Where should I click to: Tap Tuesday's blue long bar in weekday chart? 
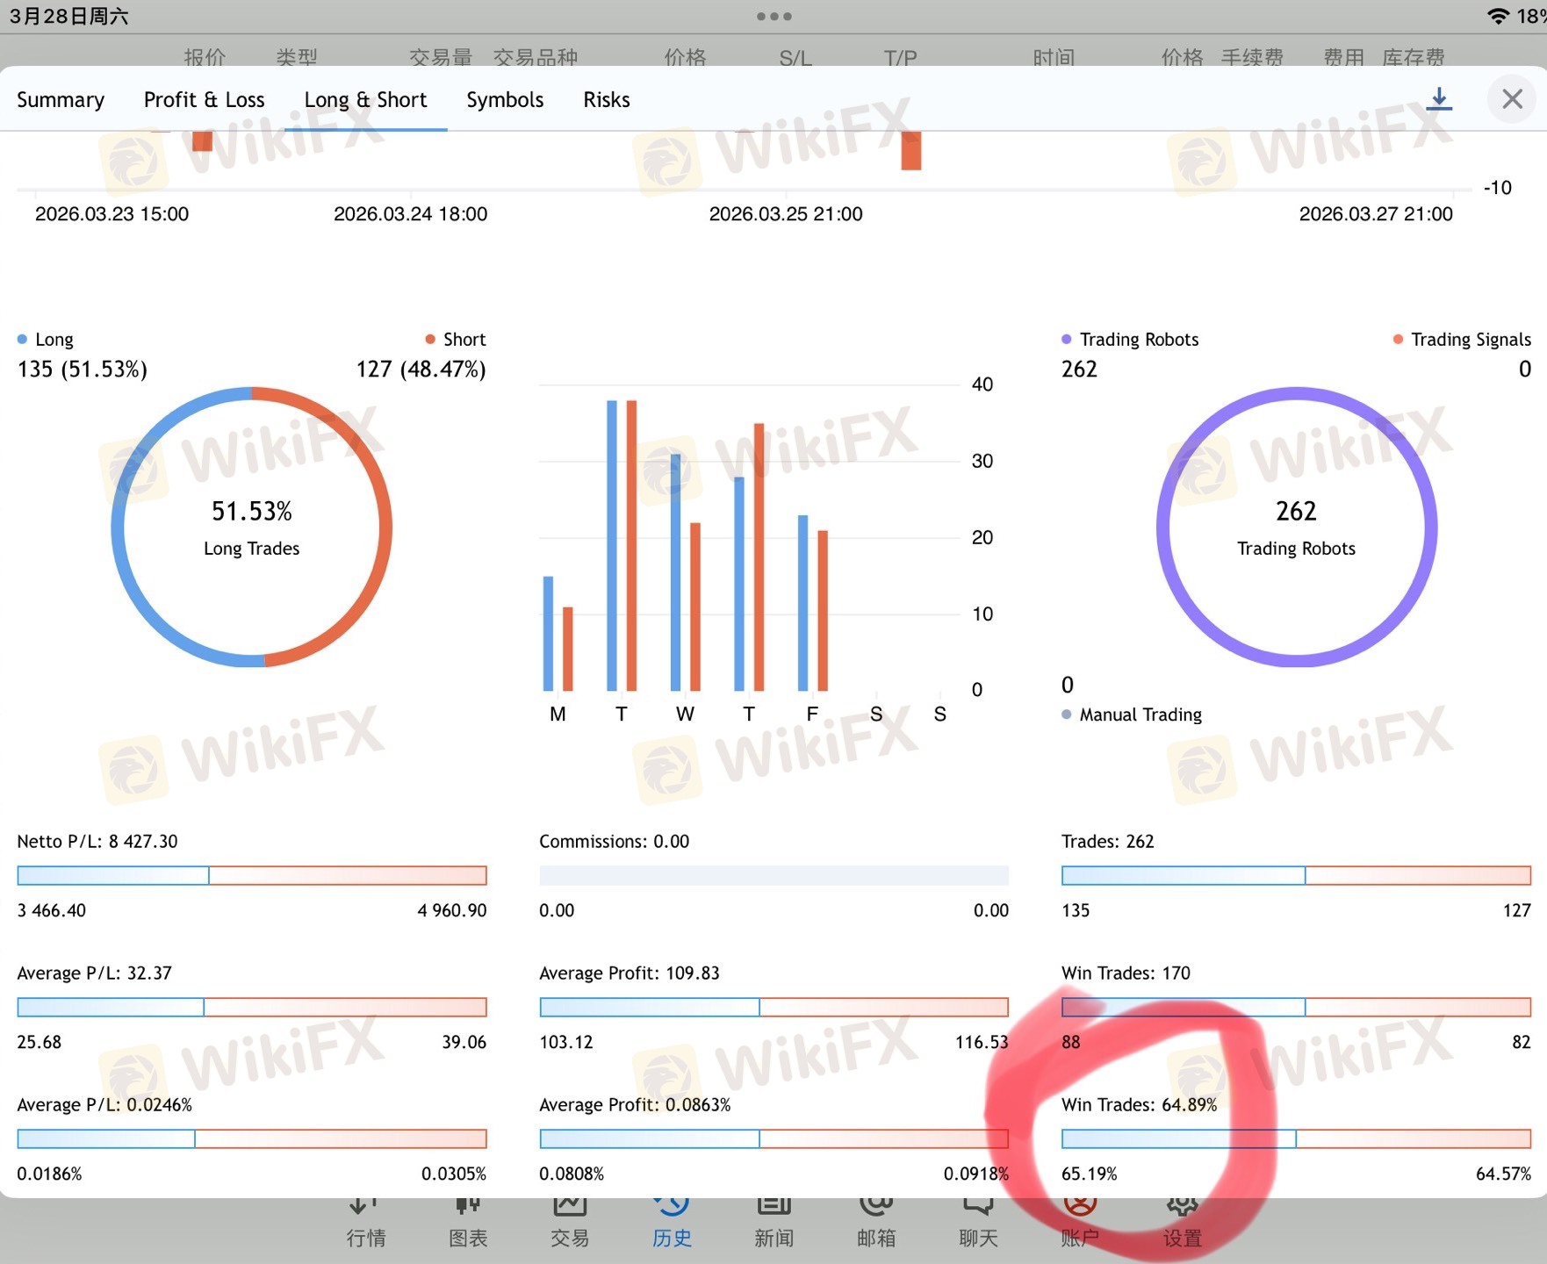pyautogui.click(x=612, y=545)
